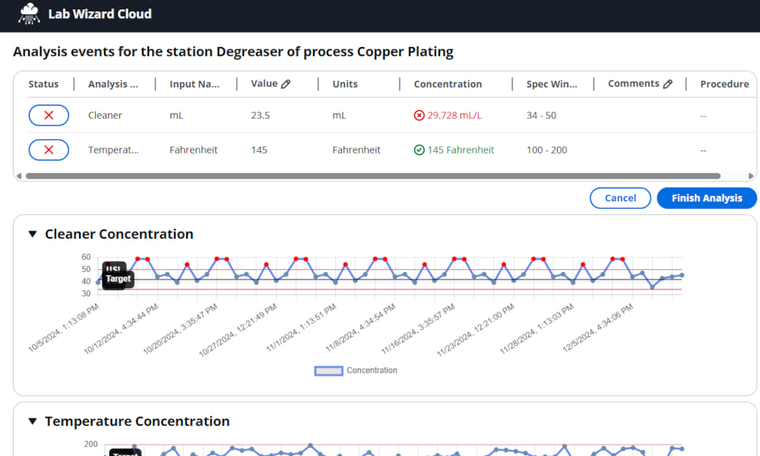Click the Units column header
760x456 pixels.
pyautogui.click(x=345, y=84)
